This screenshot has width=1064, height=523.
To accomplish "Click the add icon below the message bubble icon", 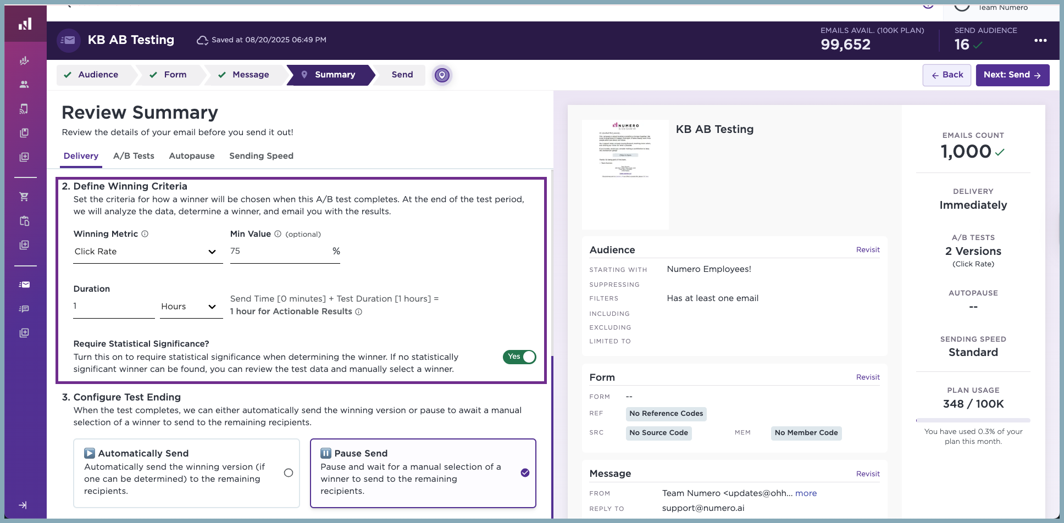I will (x=24, y=333).
